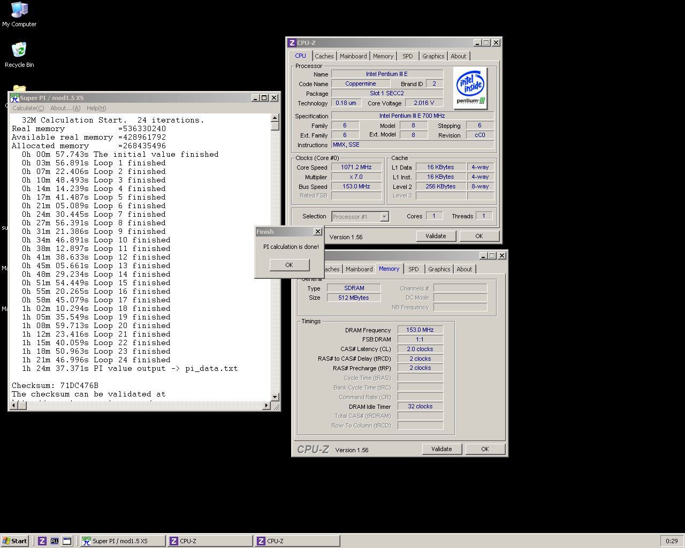Open the Help menu in Super PI
The image size is (685, 548).
tap(96, 108)
